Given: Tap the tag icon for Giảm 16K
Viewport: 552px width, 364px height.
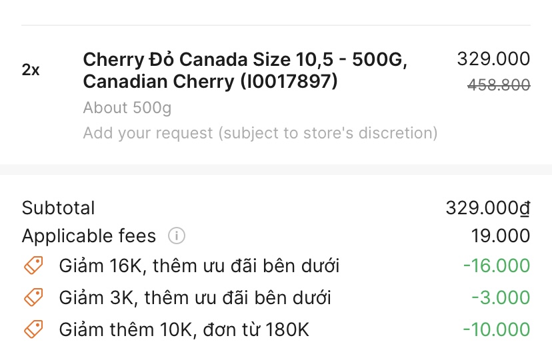Looking at the screenshot, I should (x=33, y=266).
